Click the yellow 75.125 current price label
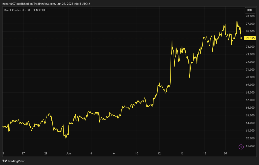Image resolution: width=259 pixels, height=165 pixels. click(250, 38)
